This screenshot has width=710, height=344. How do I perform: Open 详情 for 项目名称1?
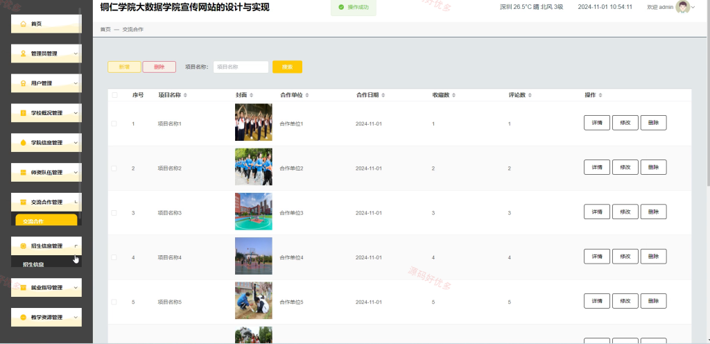[597, 123]
